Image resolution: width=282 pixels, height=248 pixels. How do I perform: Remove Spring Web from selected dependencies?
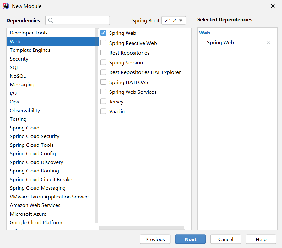268,42
